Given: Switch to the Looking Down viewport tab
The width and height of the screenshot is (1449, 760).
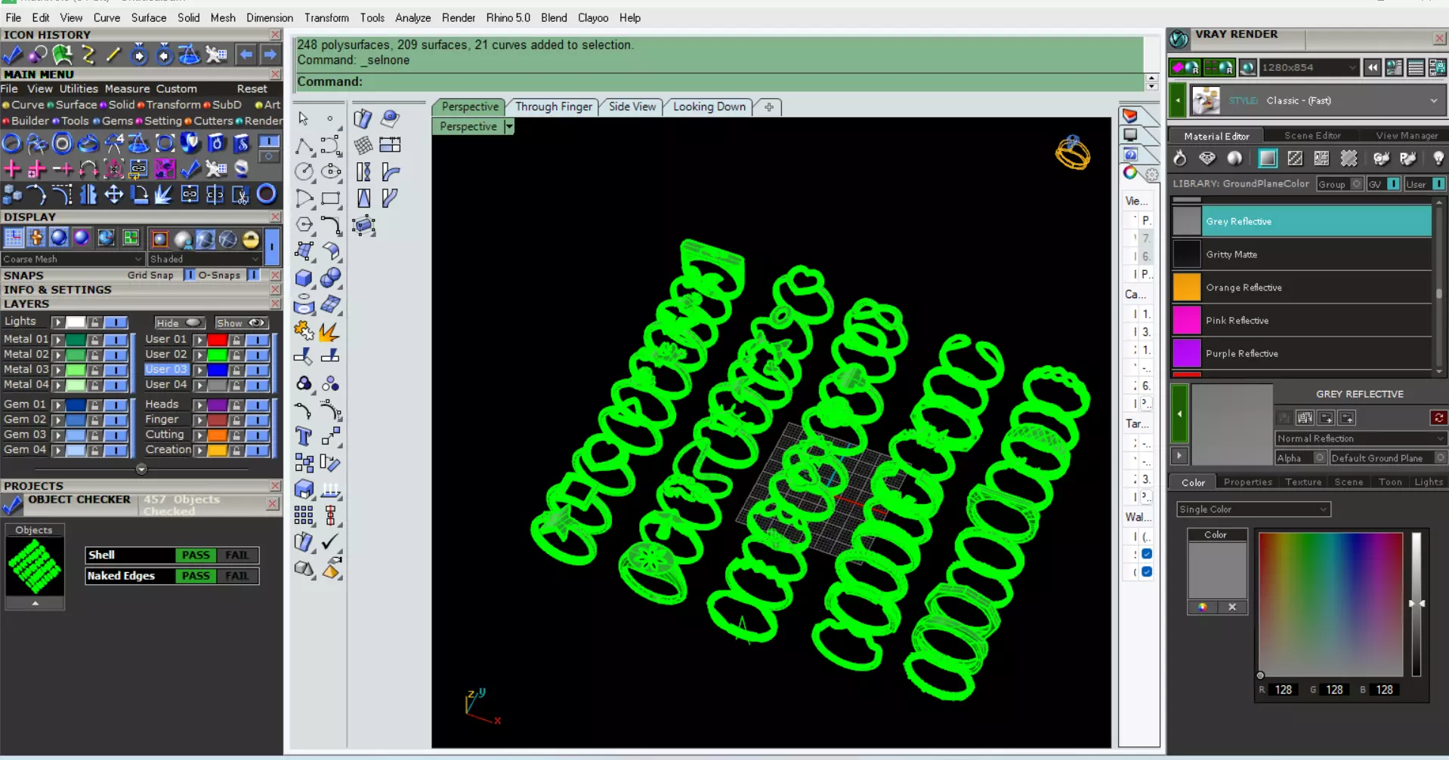Looking at the screenshot, I should point(709,107).
